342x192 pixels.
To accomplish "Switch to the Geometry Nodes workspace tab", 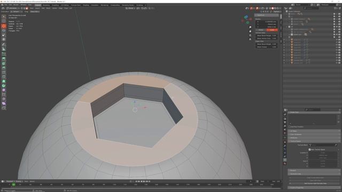I will tap(128, 5).
